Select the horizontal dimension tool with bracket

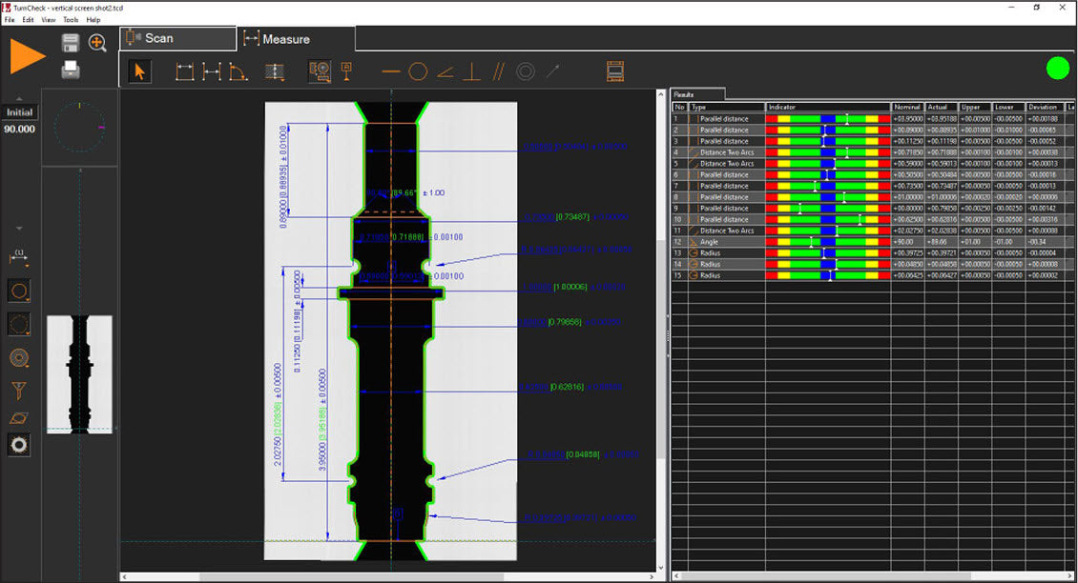[x=184, y=71]
